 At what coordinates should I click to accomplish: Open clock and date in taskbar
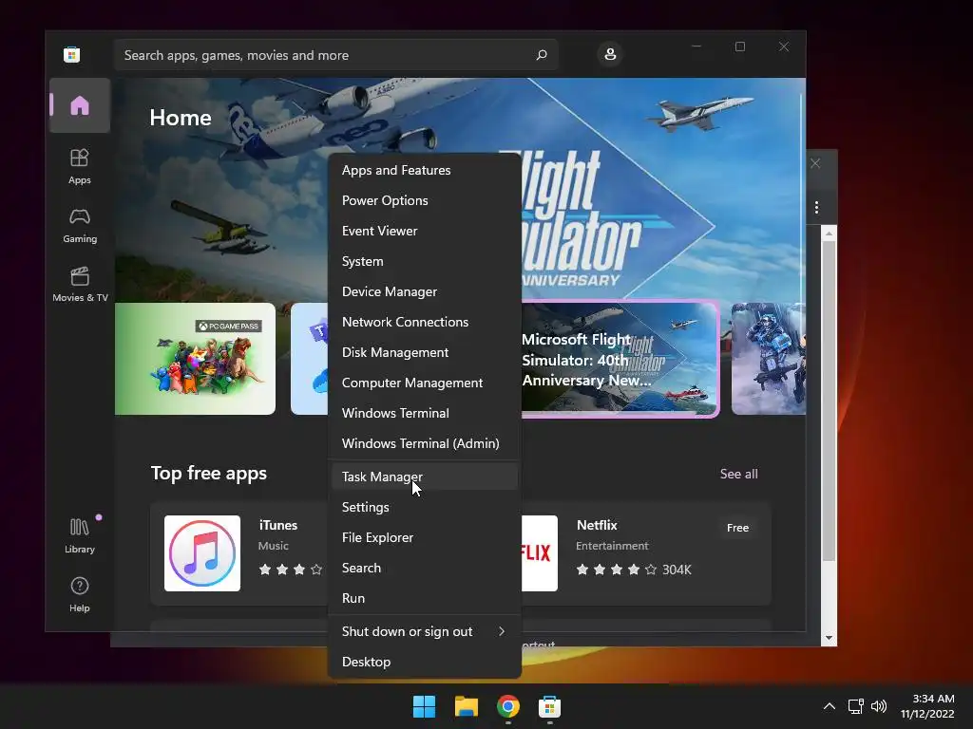(927, 706)
